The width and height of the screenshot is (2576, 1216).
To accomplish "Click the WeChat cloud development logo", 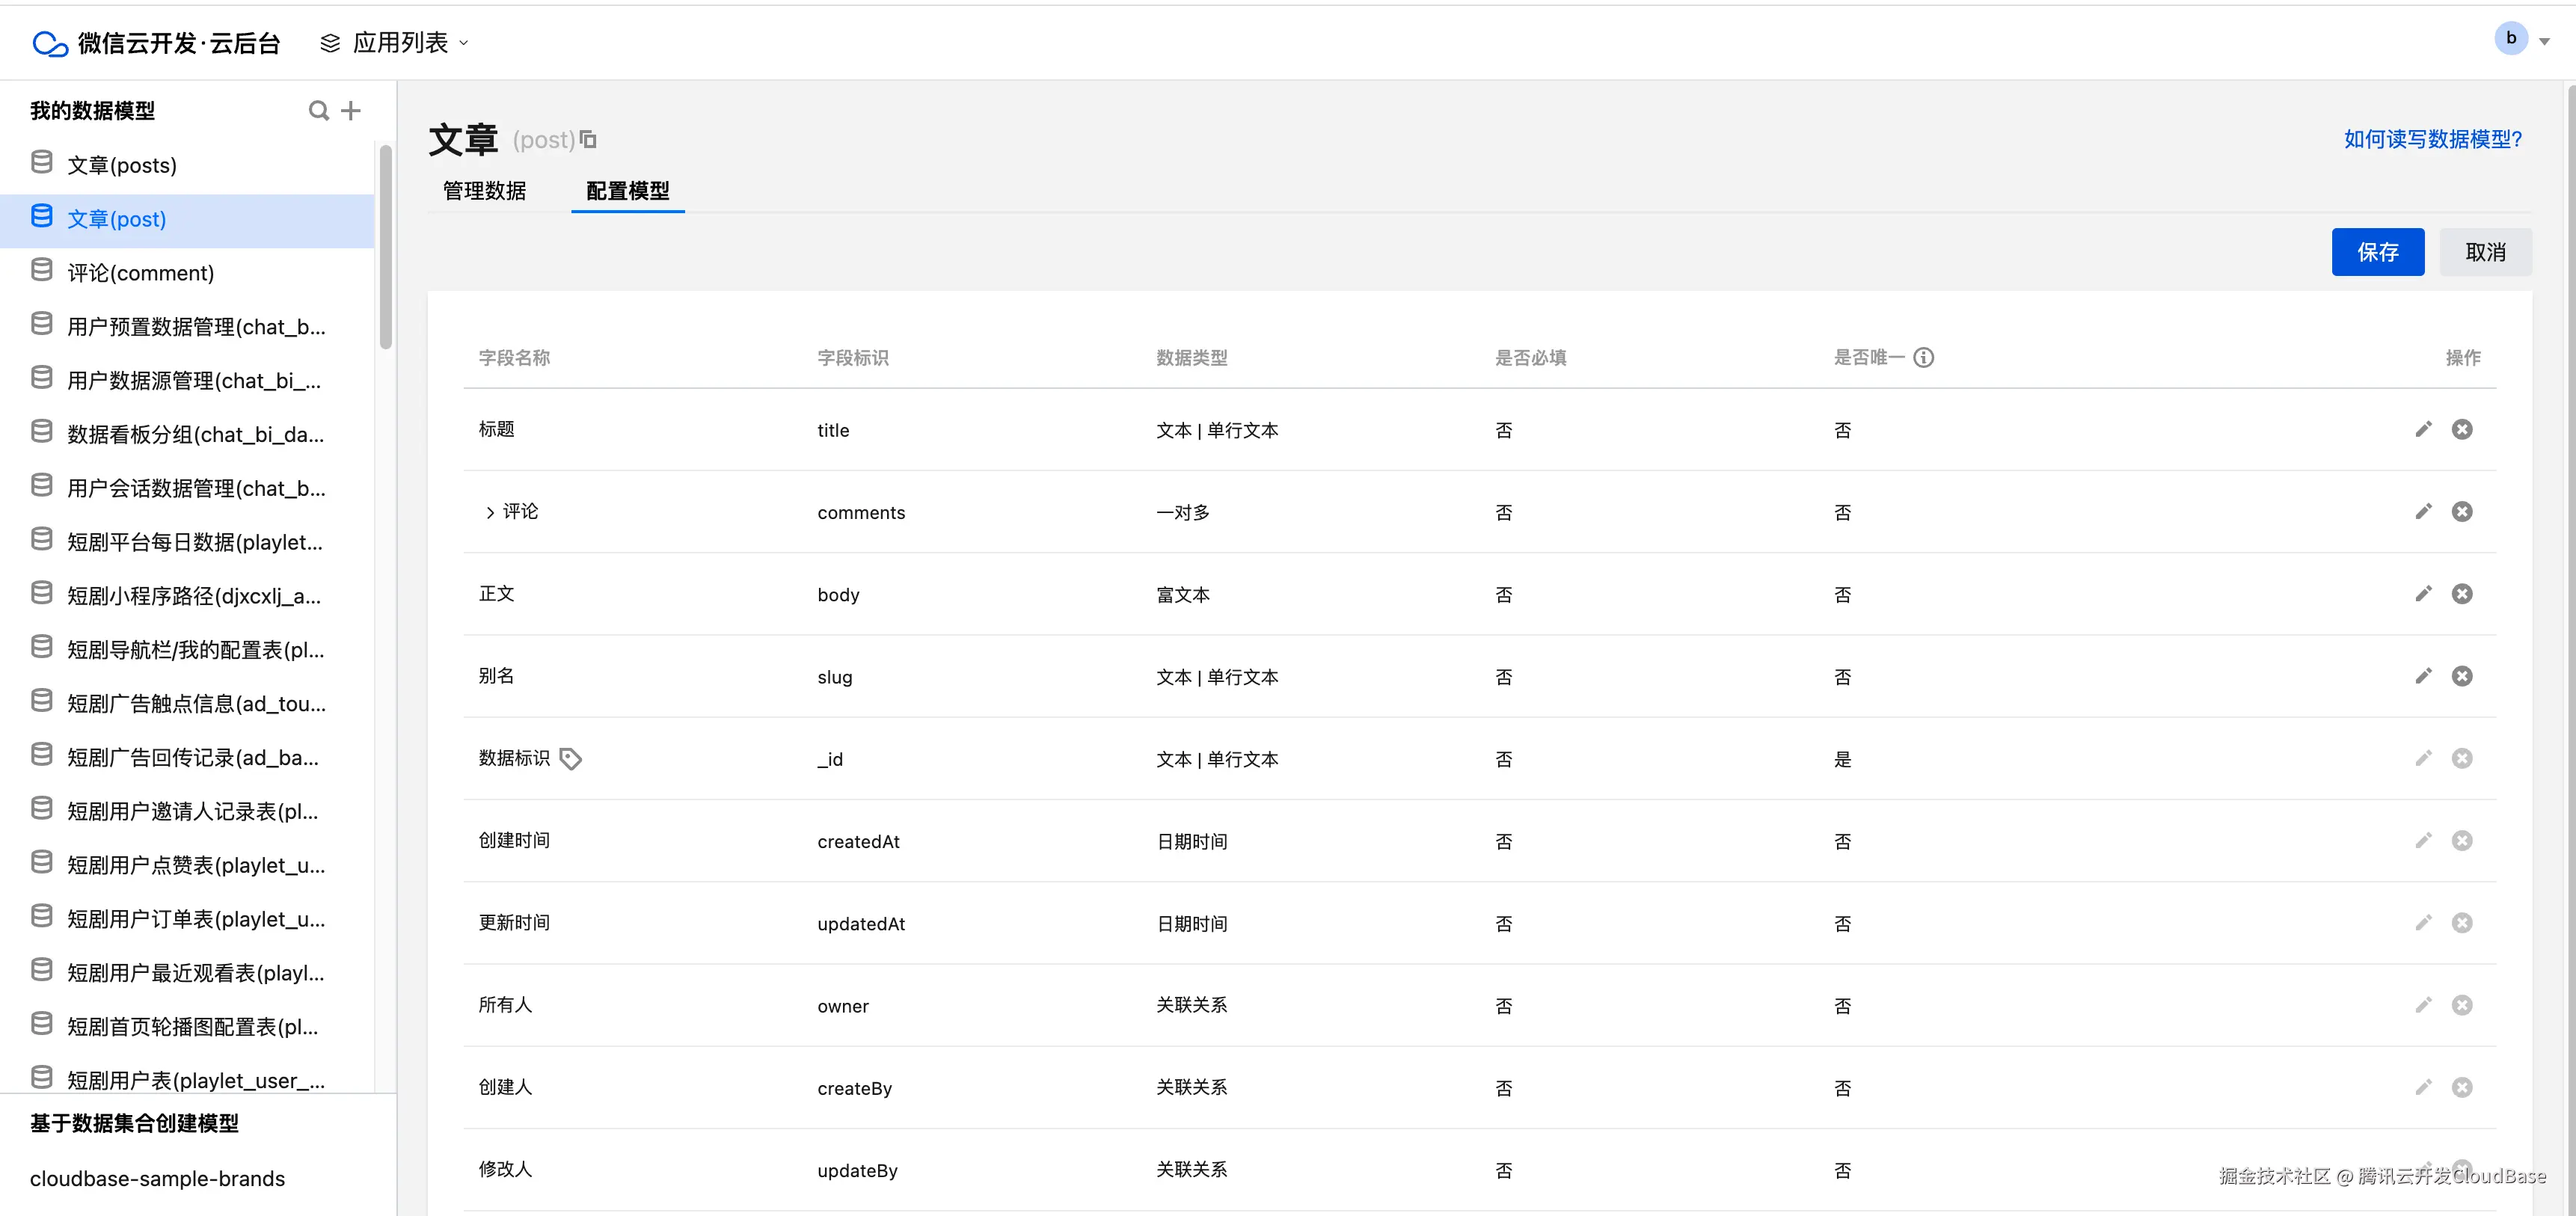I will click(x=50, y=43).
